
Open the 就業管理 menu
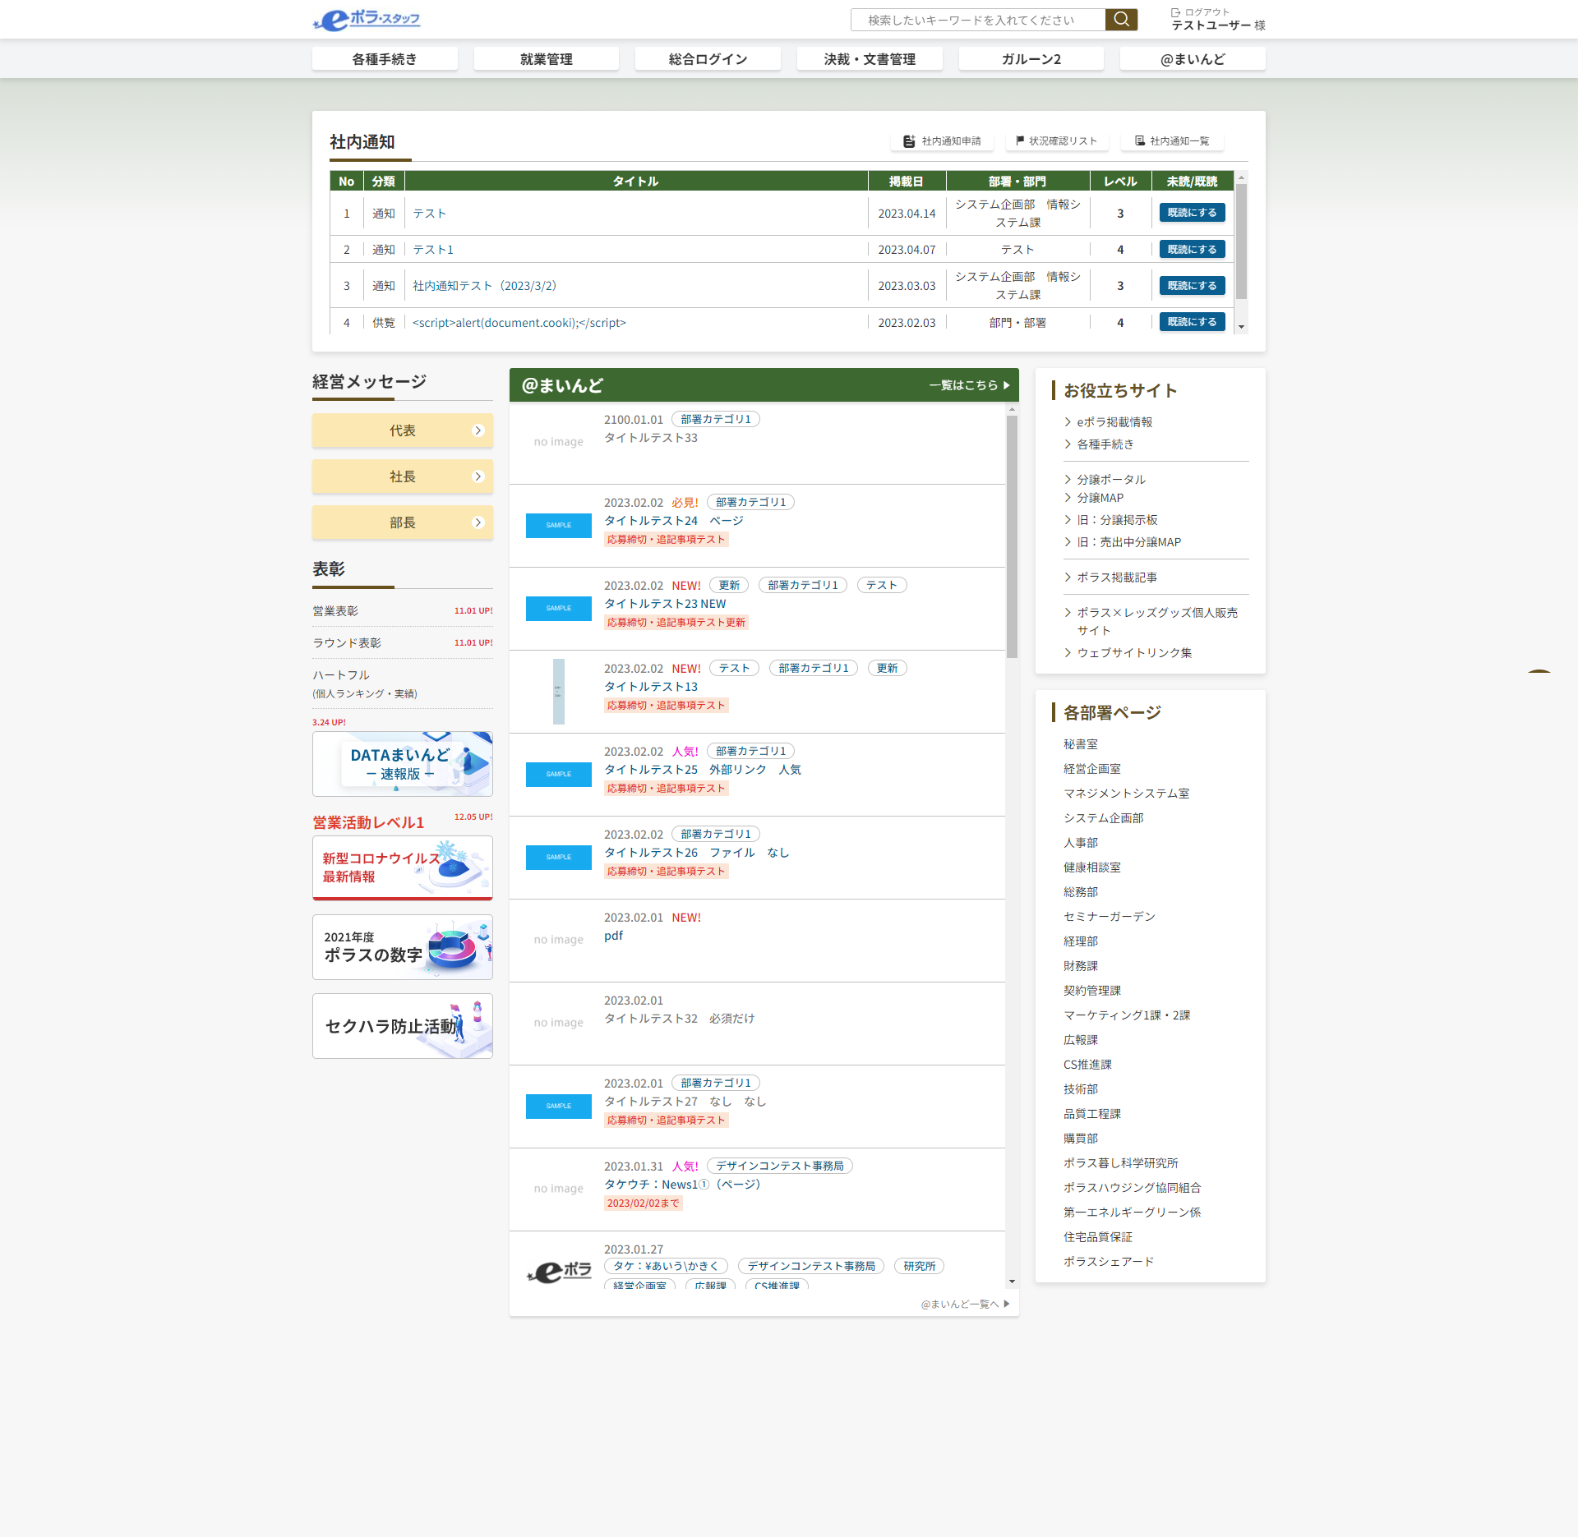[x=547, y=59]
